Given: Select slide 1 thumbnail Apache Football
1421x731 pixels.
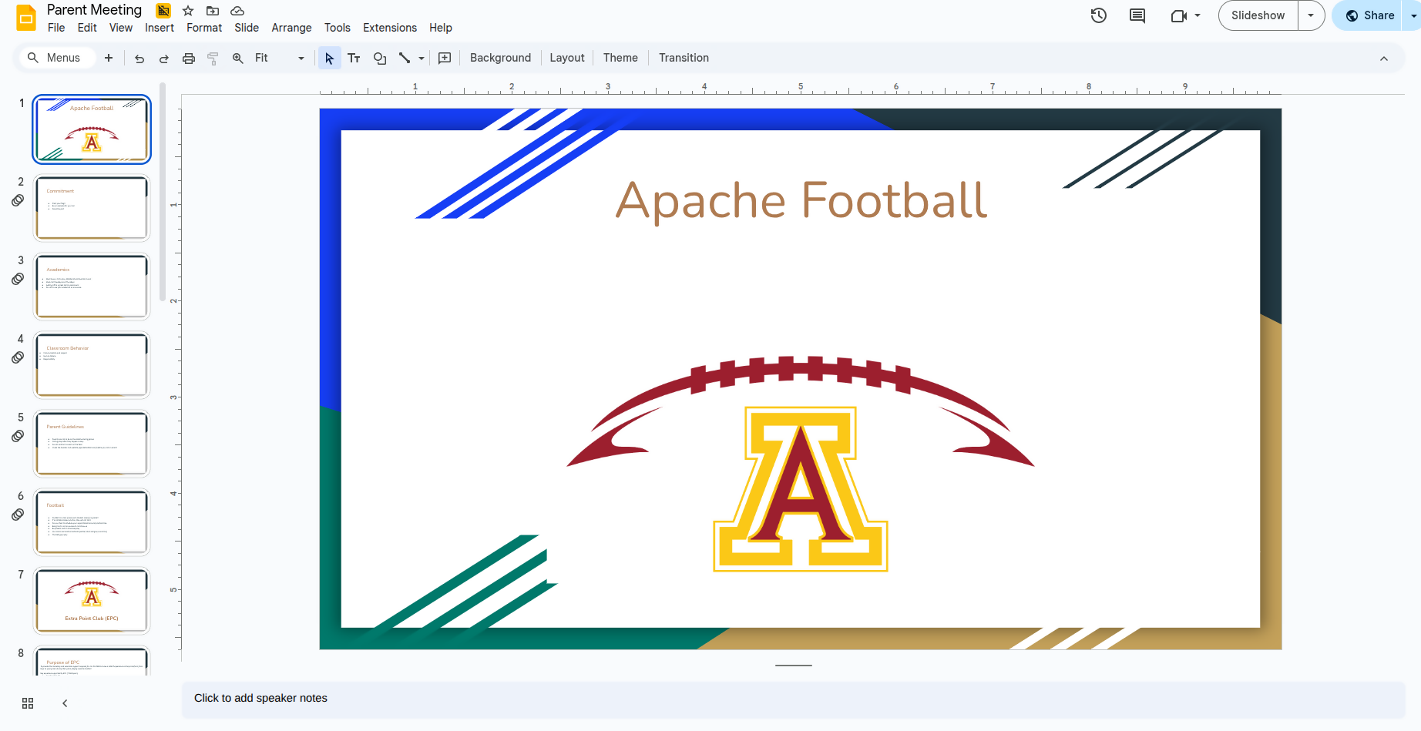Looking at the screenshot, I should (92, 129).
